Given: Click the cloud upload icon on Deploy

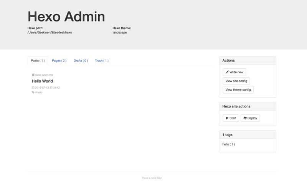Looking at the screenshot, I should 245,118.
